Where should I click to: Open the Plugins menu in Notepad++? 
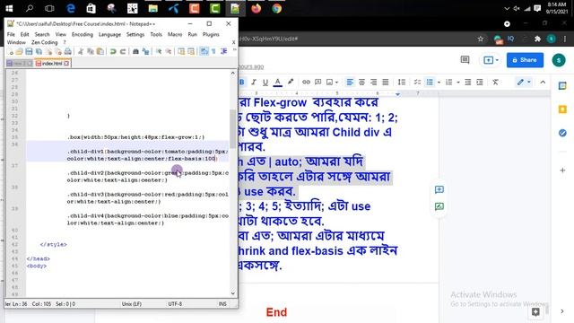point(211,34)
